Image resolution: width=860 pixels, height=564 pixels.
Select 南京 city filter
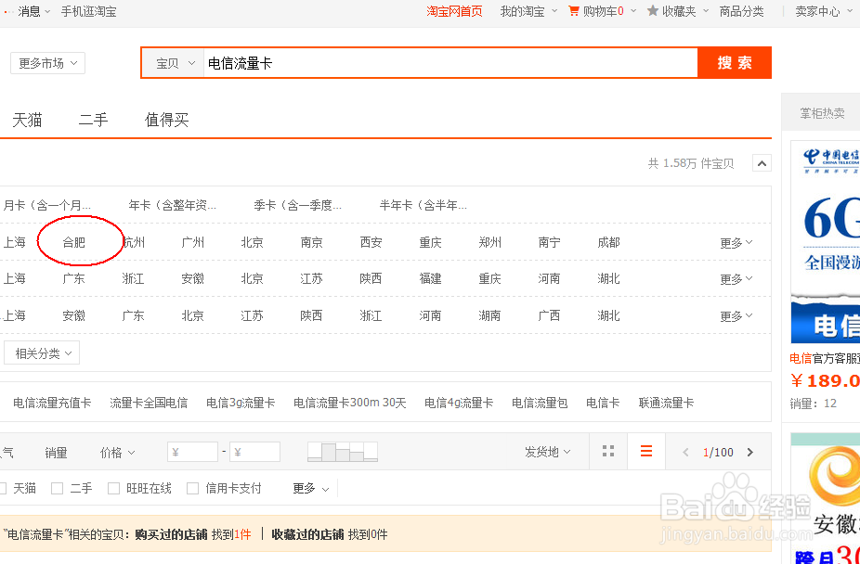(311, 242)
